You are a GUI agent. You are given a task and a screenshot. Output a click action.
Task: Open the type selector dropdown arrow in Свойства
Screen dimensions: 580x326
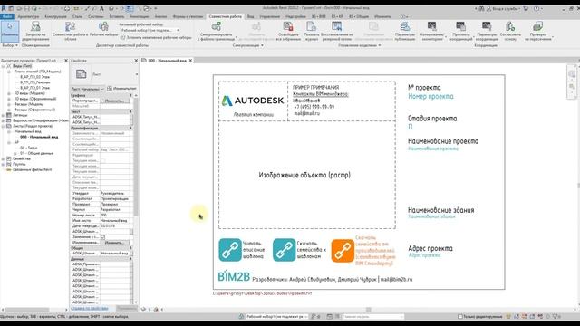(x=137, y=74)
